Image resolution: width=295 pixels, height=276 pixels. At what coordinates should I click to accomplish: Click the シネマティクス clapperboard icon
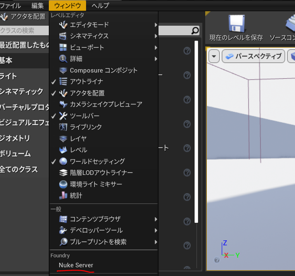(x=63, y=36)
